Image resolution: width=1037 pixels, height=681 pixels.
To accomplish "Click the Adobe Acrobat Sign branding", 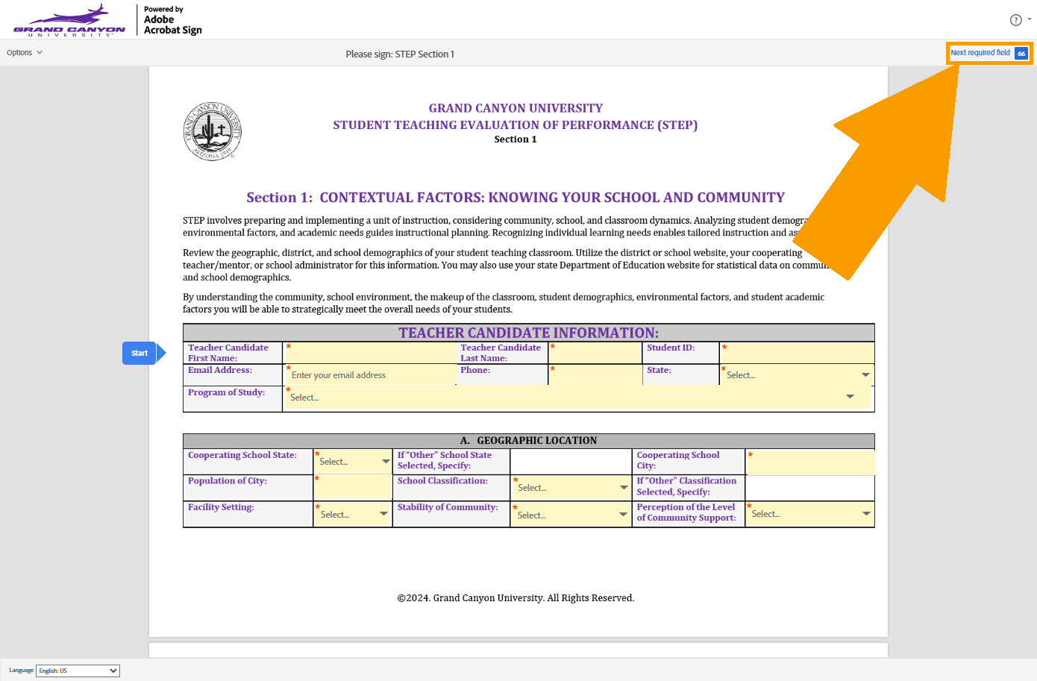I will coord(172,20).
